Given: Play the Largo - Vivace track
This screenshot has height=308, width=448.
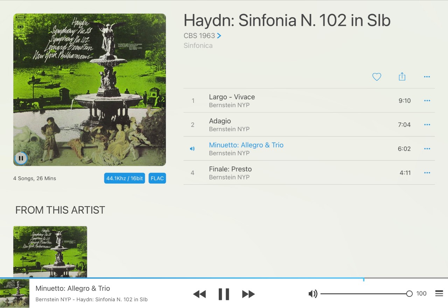Looking at the screenshot, I should tap(309, 101).
